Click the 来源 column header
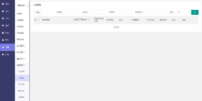Image resolution: width=202 pixels, height=101 pixels. point(121,20)
